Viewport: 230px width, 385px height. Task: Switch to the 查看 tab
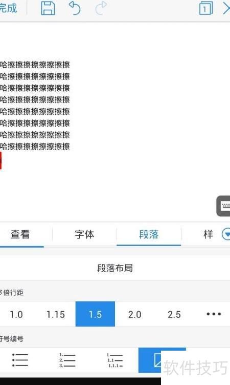(x=20, y=234)
